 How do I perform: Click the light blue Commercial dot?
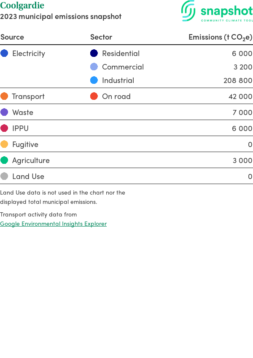tap(94, 67)
